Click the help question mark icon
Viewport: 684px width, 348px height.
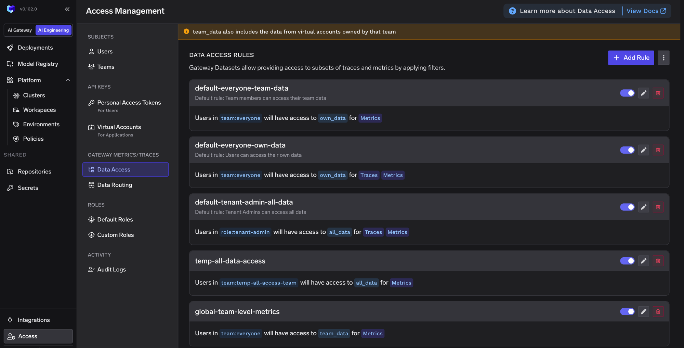512,11
